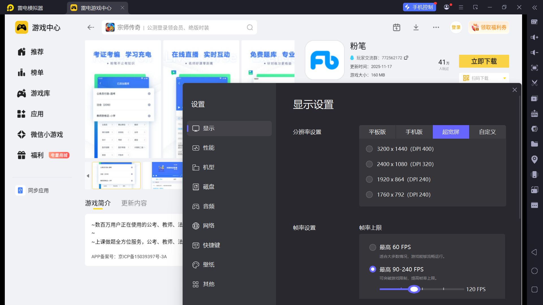Click the volume up sidebar icon
543x305 pixels.
pos(534,37)
